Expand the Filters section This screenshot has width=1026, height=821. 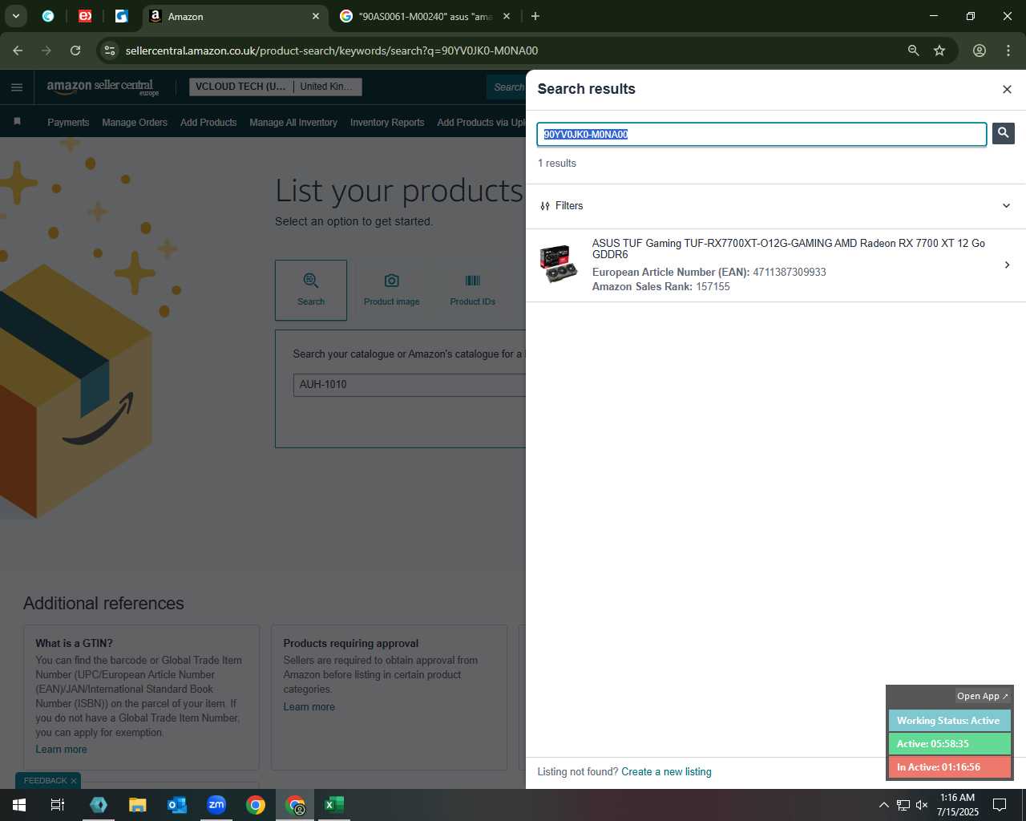tap(1007, 206)
